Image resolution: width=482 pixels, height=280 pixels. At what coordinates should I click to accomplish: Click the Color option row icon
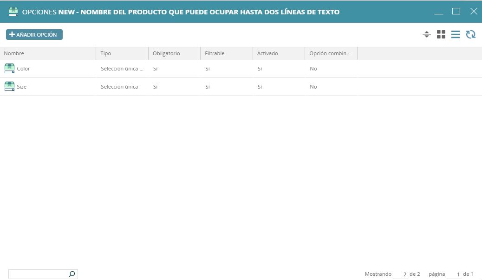(9, 69)
